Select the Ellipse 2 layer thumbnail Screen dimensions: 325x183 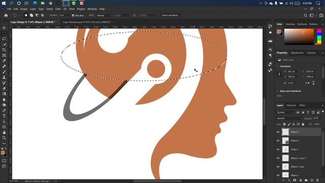pyautogui.click(x=285, y=141)
